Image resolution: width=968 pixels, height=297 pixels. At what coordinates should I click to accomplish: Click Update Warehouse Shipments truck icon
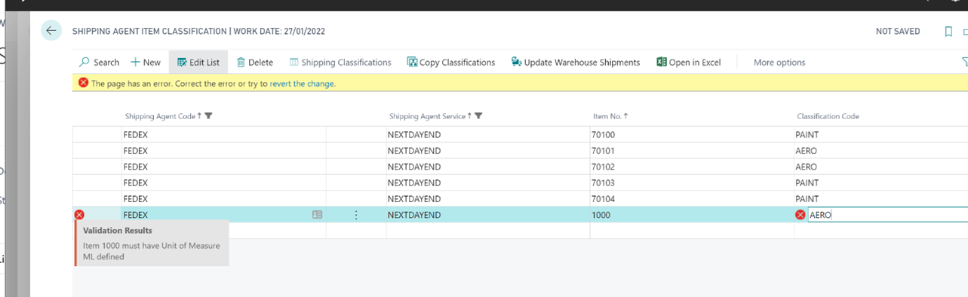516,62
